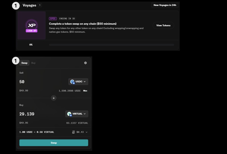Screen dimensions: 227x154
Task: Click the gas fee receipt icon
Action: click(x=74, y=132)
